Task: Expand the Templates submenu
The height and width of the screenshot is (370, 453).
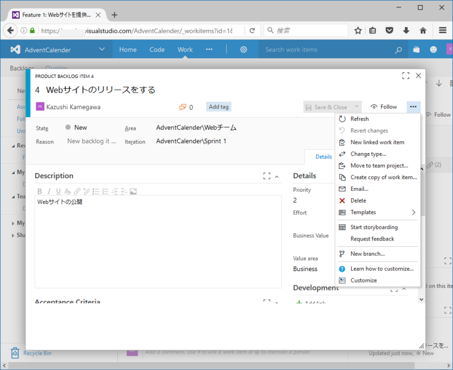Action: click(x=377, y=212)
